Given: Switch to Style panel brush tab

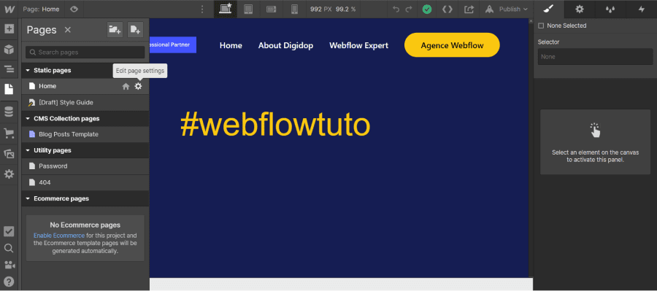Looking at the screenshot, I should click(549, 9).
